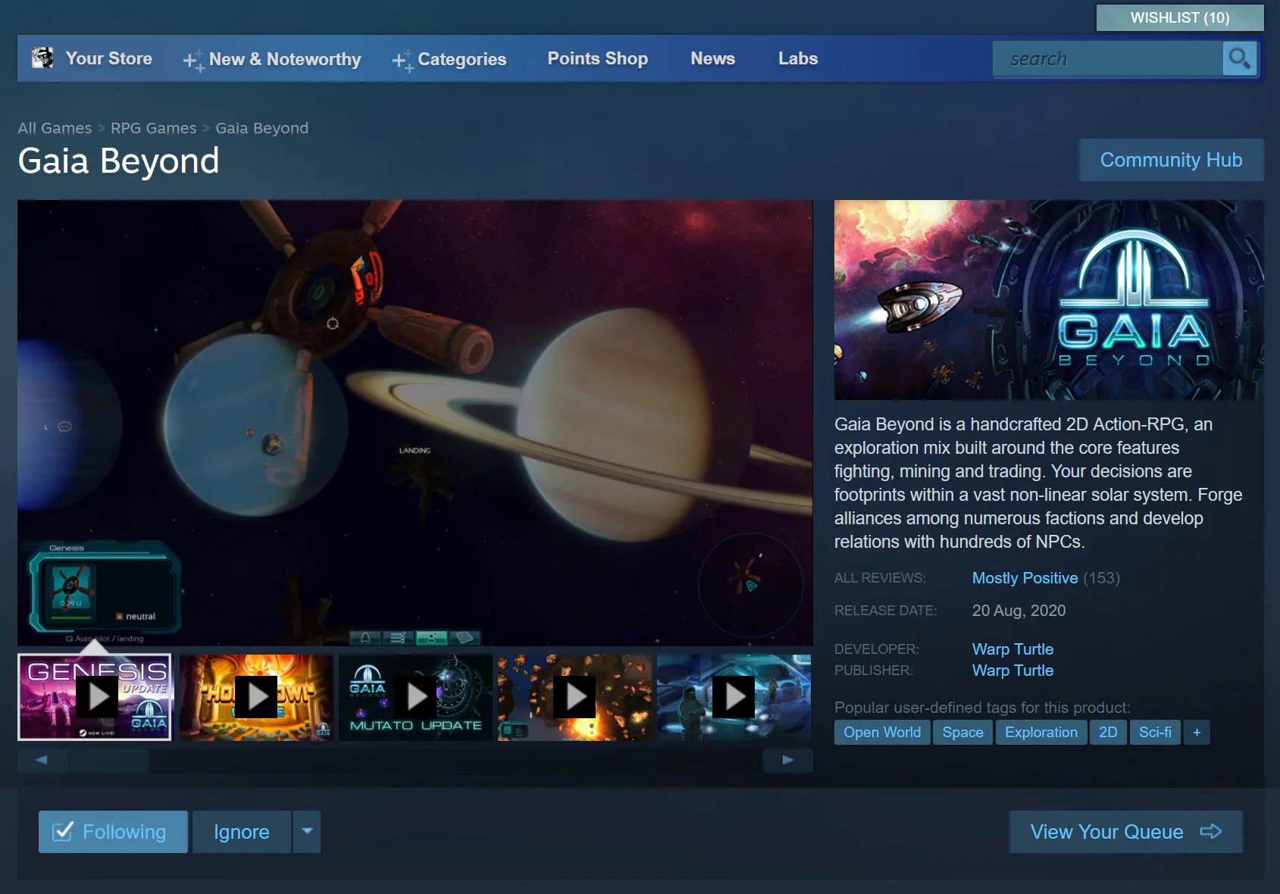Expand the New & Noteworthy menu
The width and height of the screenshot is (1280, 894).
[x=272, y=59]
